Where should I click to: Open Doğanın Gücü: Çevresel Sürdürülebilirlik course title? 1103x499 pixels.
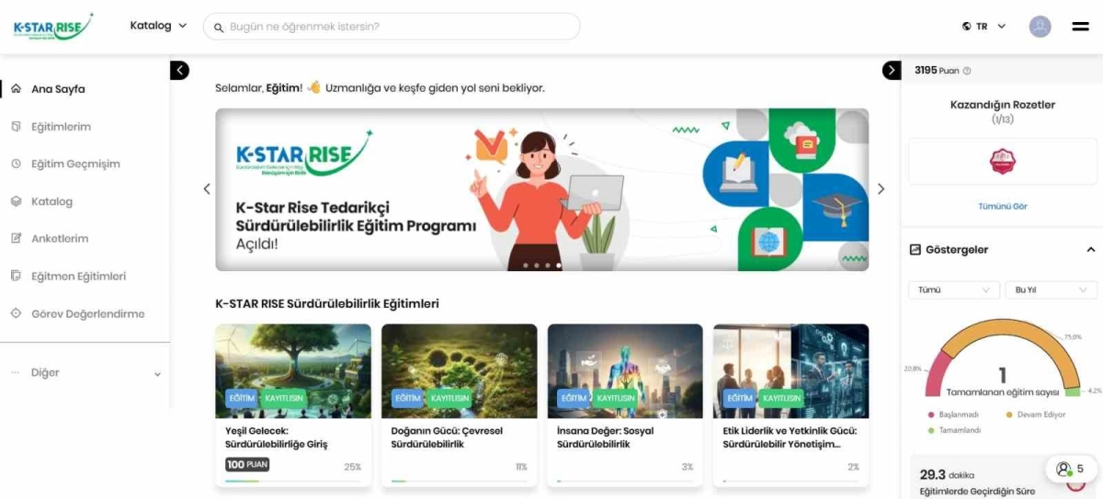click(x=447, y=437)
